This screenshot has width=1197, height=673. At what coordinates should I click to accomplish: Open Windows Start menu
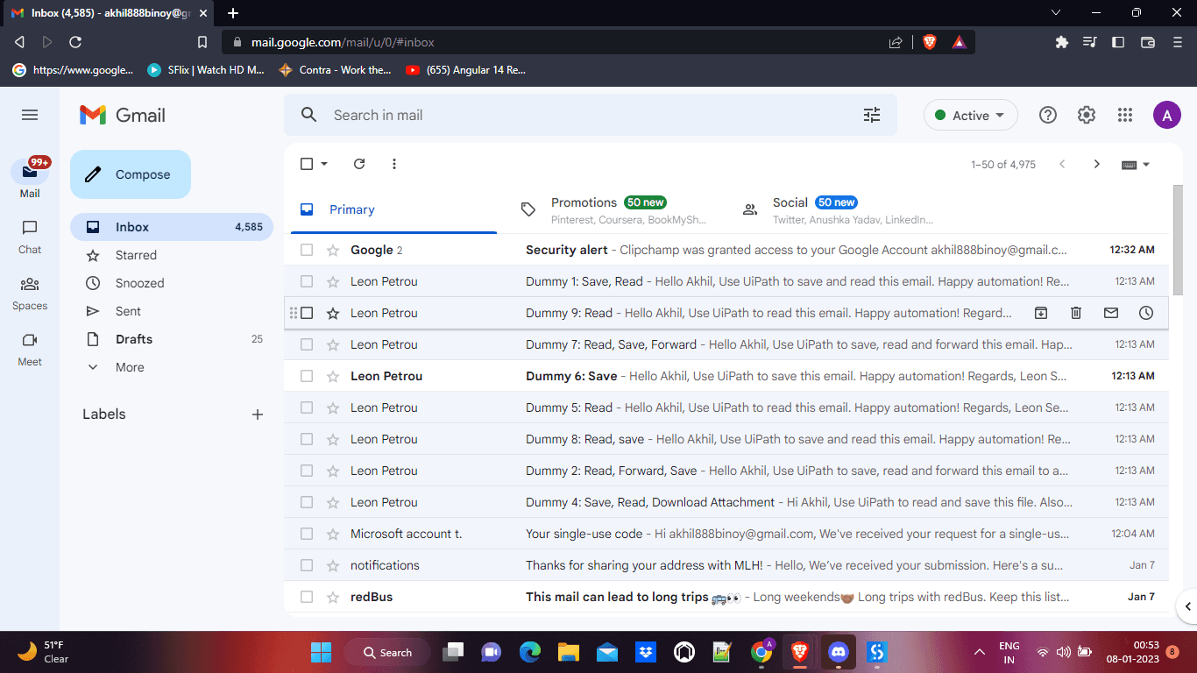coord(321,652)
